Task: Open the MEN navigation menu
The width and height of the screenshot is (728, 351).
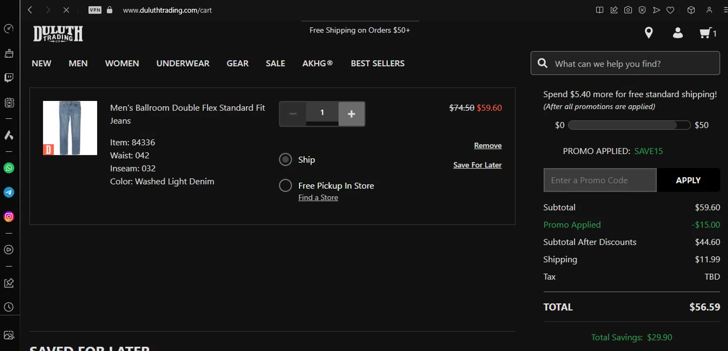Action: pyautogui.click(x=78, y=64)
